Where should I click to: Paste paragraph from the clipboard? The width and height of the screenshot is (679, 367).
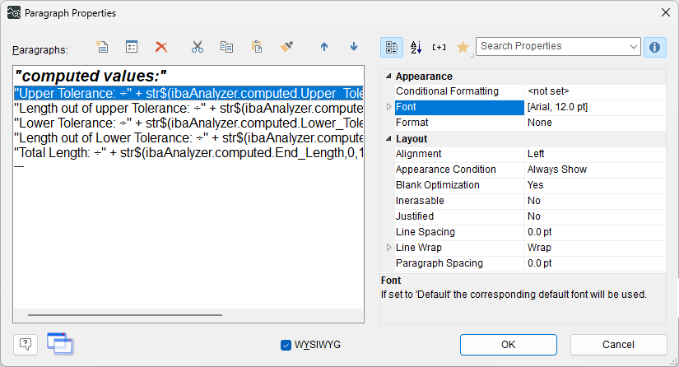coord(257,47)
